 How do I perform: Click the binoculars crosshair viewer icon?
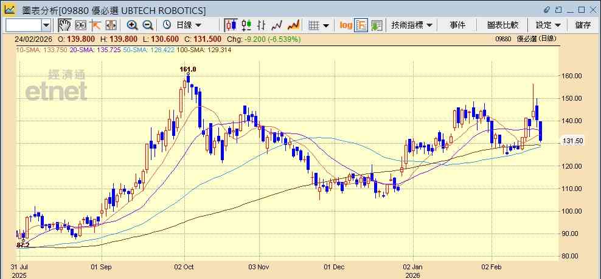pyautogui.click(x=80, y=25)
